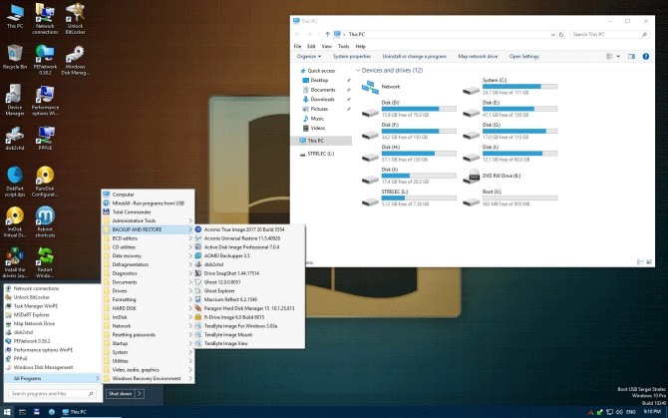The image size is (668, 418).
Task: Launch Unlock BitLocker desktop shortcut
Action: [75, 12]
